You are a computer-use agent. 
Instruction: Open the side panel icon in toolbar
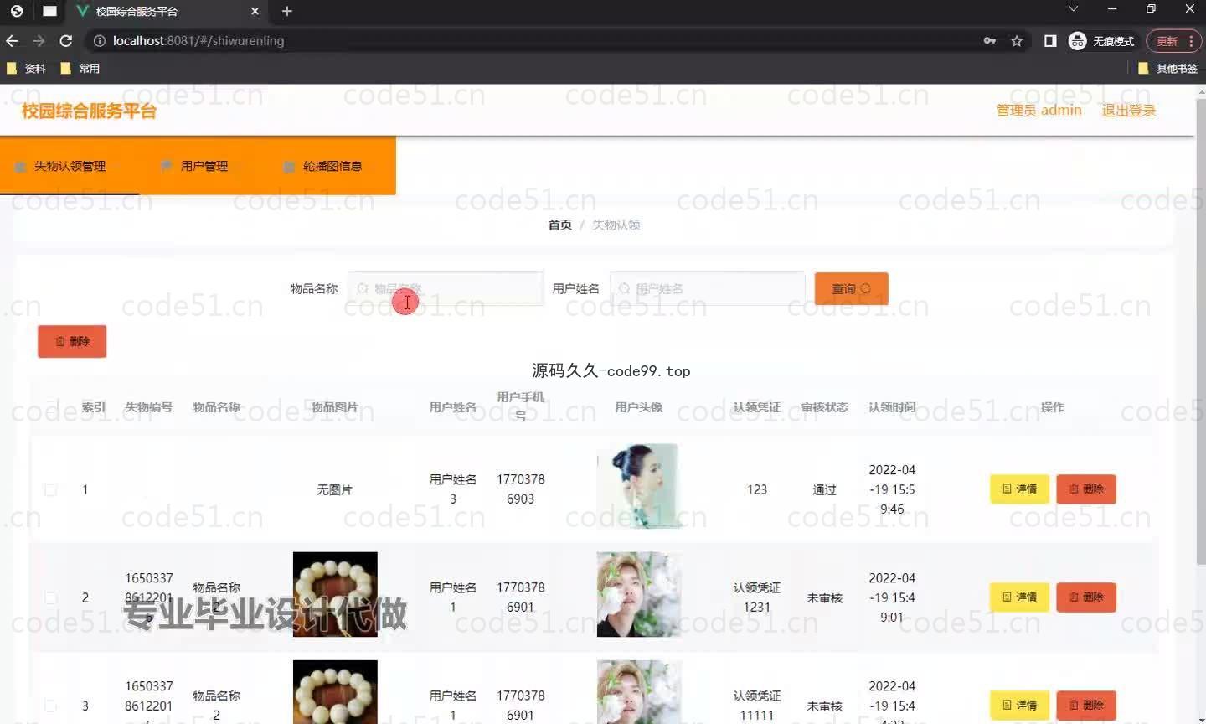click(1050, 40)
